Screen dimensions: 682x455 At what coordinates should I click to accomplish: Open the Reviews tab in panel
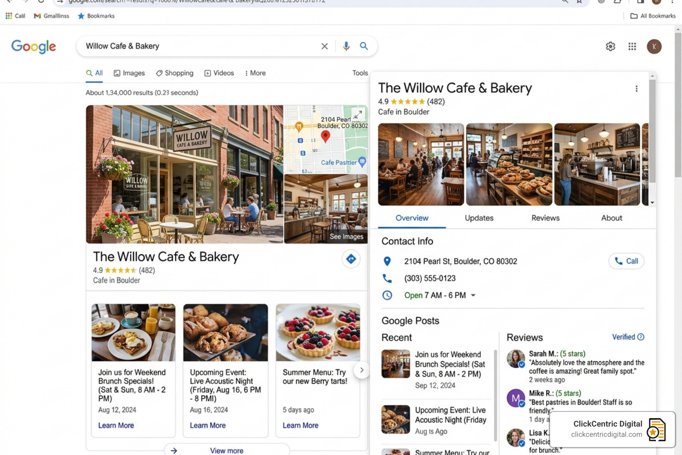click(x=545, y=218)
